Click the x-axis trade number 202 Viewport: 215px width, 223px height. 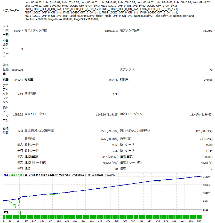coord(59,221)
